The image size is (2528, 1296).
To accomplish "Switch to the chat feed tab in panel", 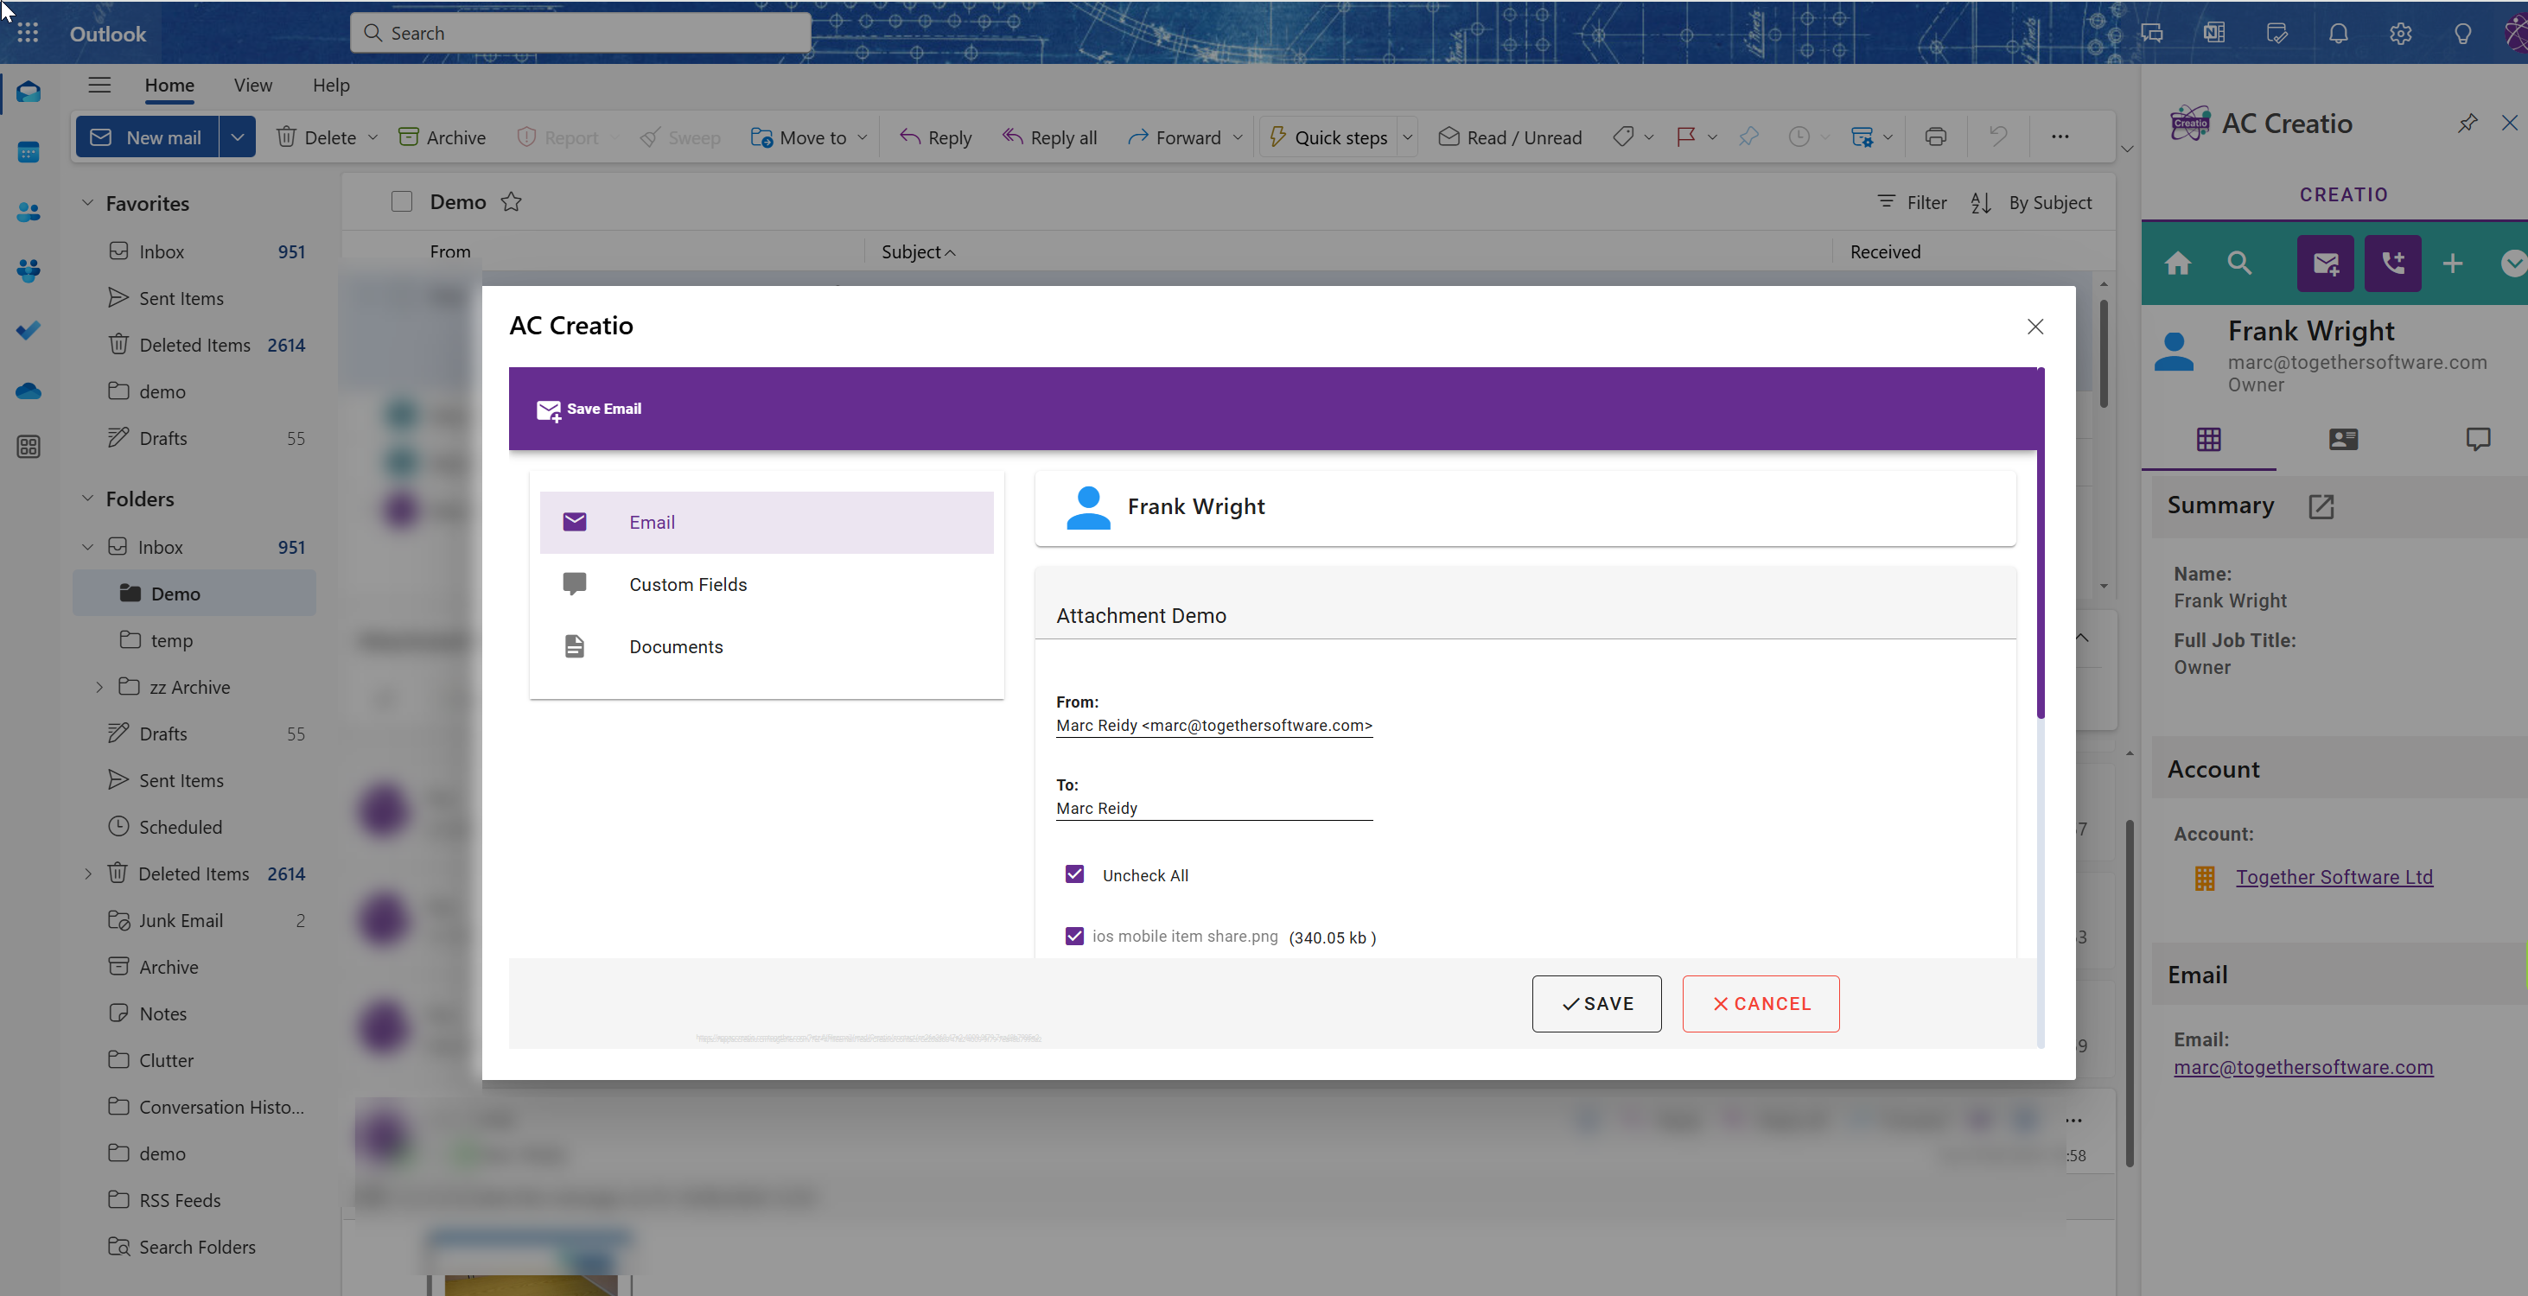I will [x=2477, y=439].
